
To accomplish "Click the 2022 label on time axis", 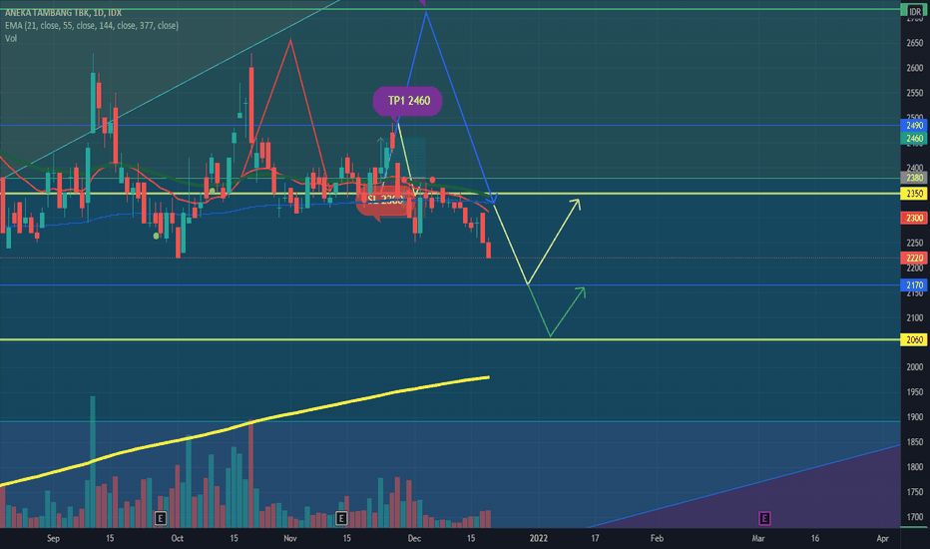I will point(539,538).
